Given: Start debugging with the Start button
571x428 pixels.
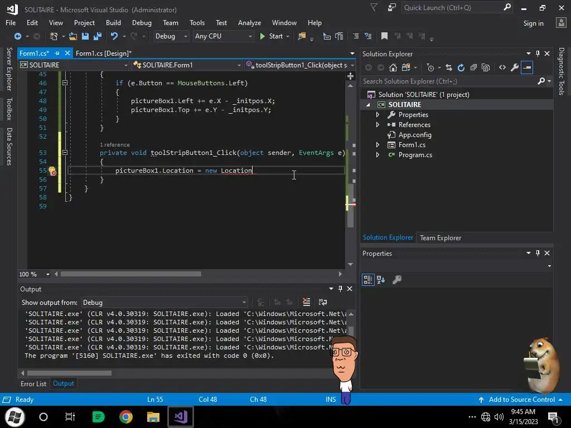Looking at the screenshot, I should (x=272, y=36).
